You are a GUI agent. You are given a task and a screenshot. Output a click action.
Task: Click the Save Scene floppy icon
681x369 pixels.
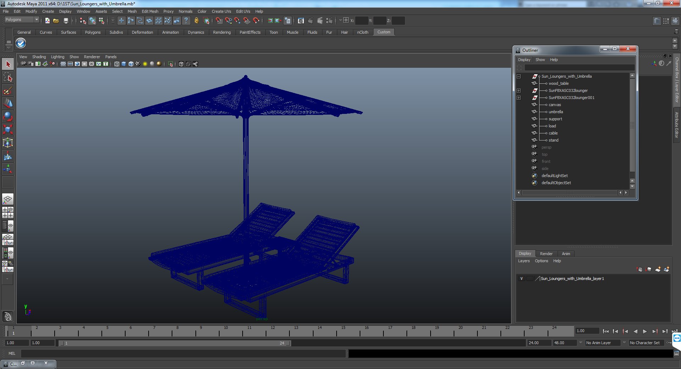point(66,21)
